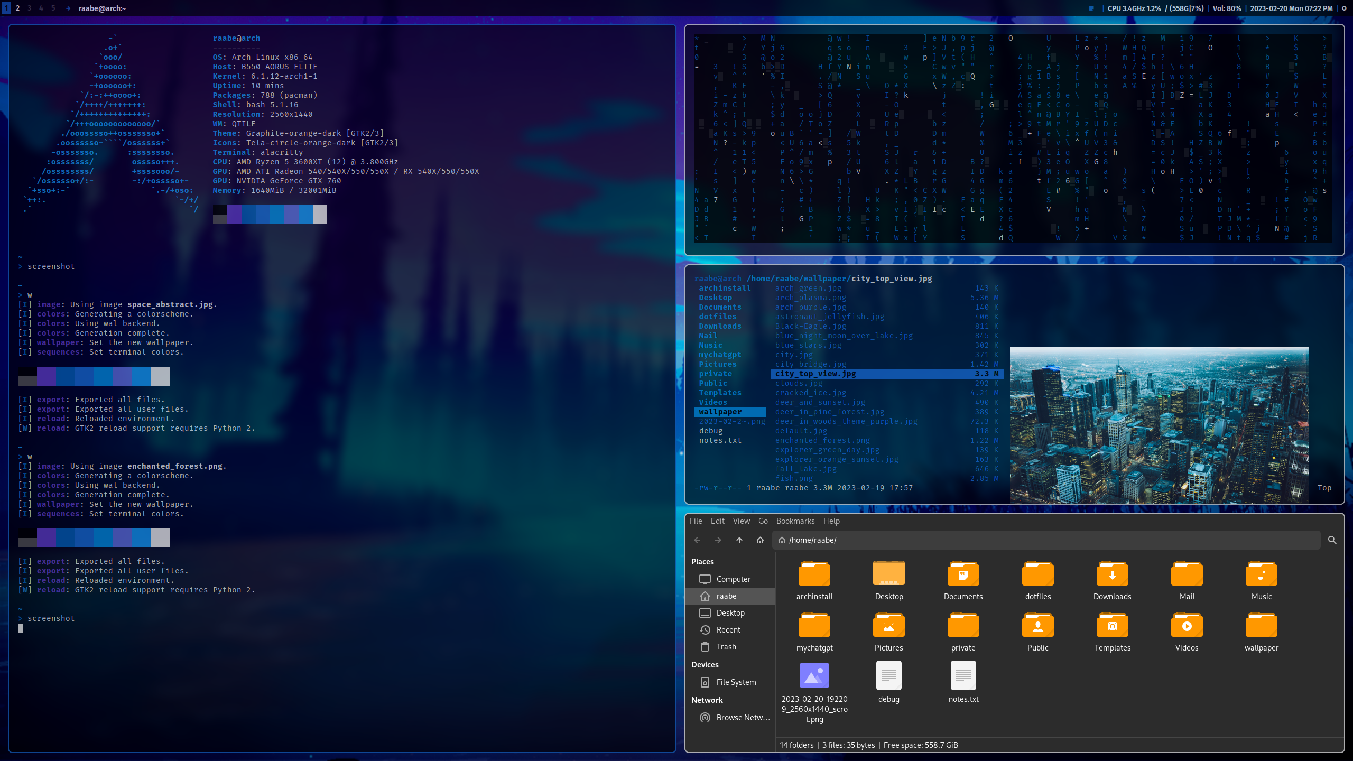Open the View menu in the file manager
This screenshot has height=761, width=1353.
741,521
